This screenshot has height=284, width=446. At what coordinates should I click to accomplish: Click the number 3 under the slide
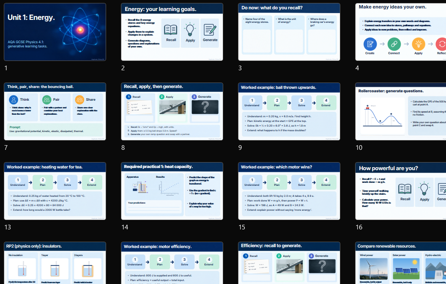coord(240,68)
